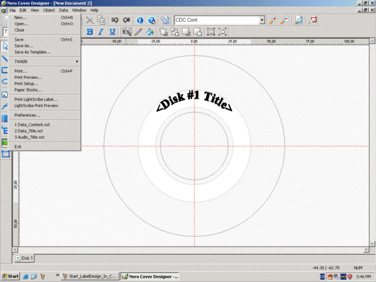376x282 pixels.
Task: Open Print Setup... from menu
Action: point(45,84)
